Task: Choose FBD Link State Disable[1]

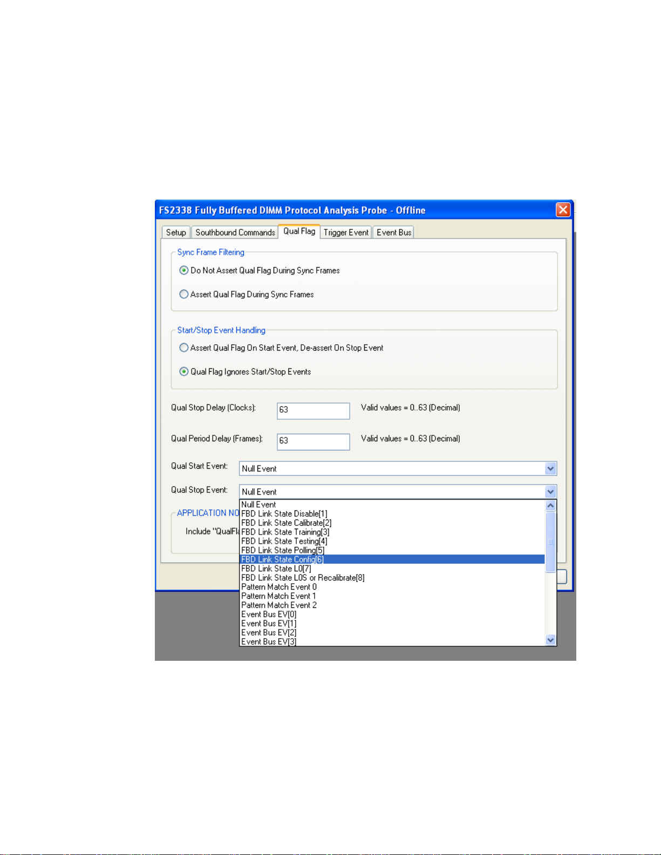Action: [392, 514]
